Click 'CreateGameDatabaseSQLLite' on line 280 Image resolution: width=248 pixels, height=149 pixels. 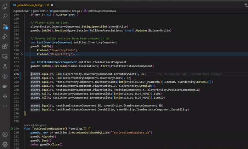pyautogui.click(x=89, y=133)
